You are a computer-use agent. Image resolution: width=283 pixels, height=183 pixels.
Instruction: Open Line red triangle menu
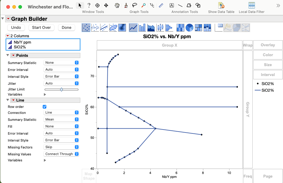point(13,100)
